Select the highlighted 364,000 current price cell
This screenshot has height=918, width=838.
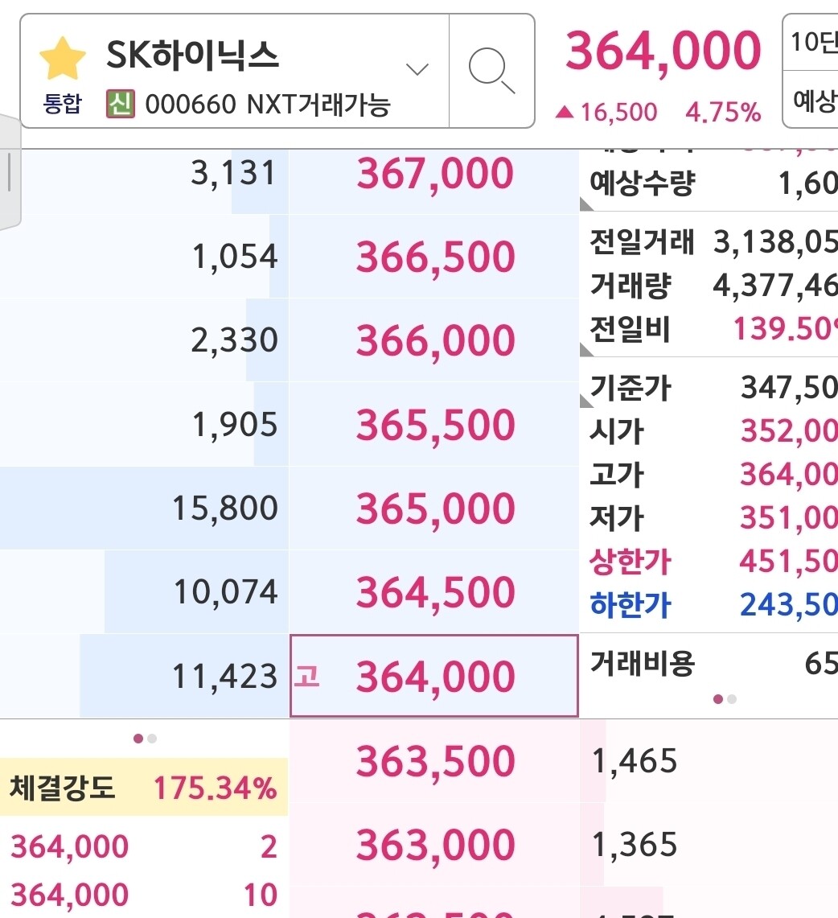click(x=434, y=677)
